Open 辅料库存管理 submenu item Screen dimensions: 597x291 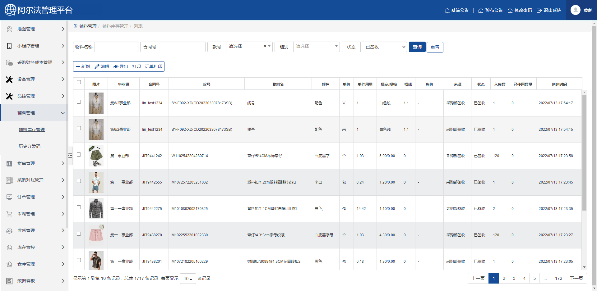[32, 130]
